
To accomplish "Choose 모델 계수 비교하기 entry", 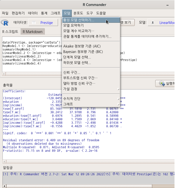I will (x=91, y=31).
